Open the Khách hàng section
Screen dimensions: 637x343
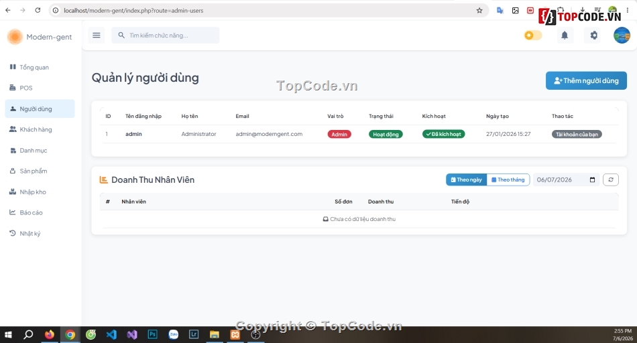pyautogui.click(x=40, y=129)
